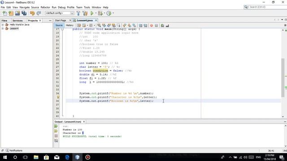Click the lightbulb hint on line 35
The height and width of the screenshot is (161, 287).
point(58,97)
